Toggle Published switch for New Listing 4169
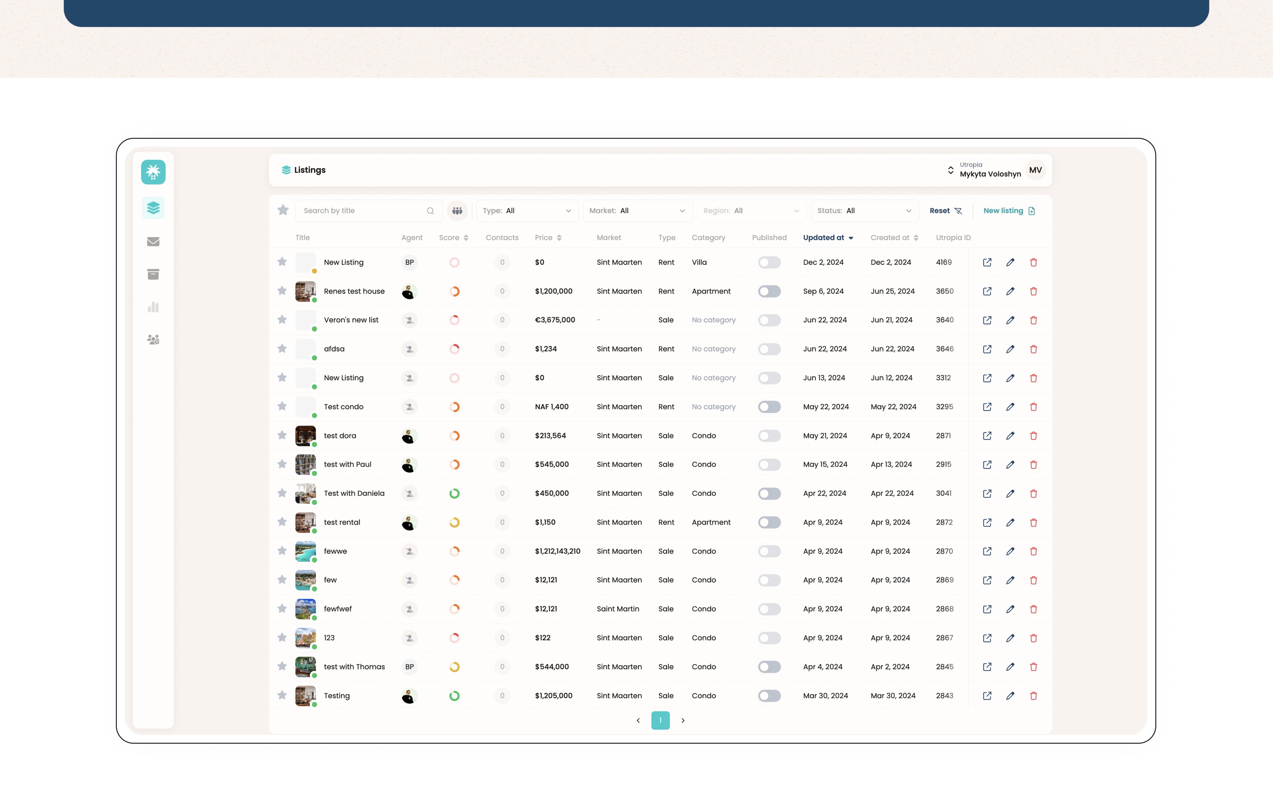The image size is (1273, 795). click(769, 262)
